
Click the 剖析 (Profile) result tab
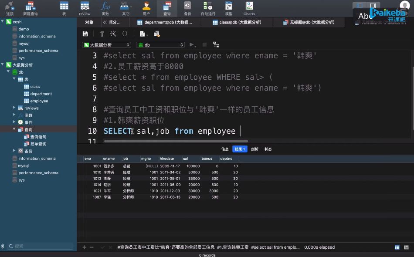coord(255,149)
